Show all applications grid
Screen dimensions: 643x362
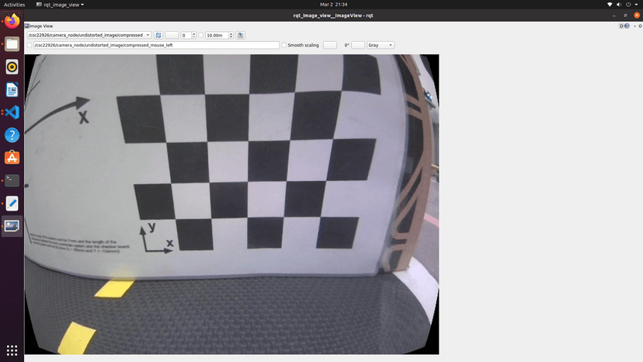(x=12, y=350)
